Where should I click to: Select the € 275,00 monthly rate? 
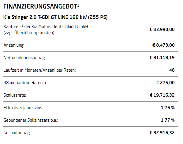tap(166, 83)
